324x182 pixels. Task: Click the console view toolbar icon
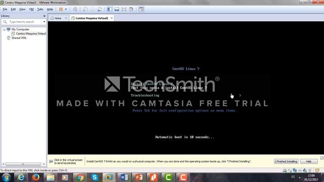[x=141, y=9]
